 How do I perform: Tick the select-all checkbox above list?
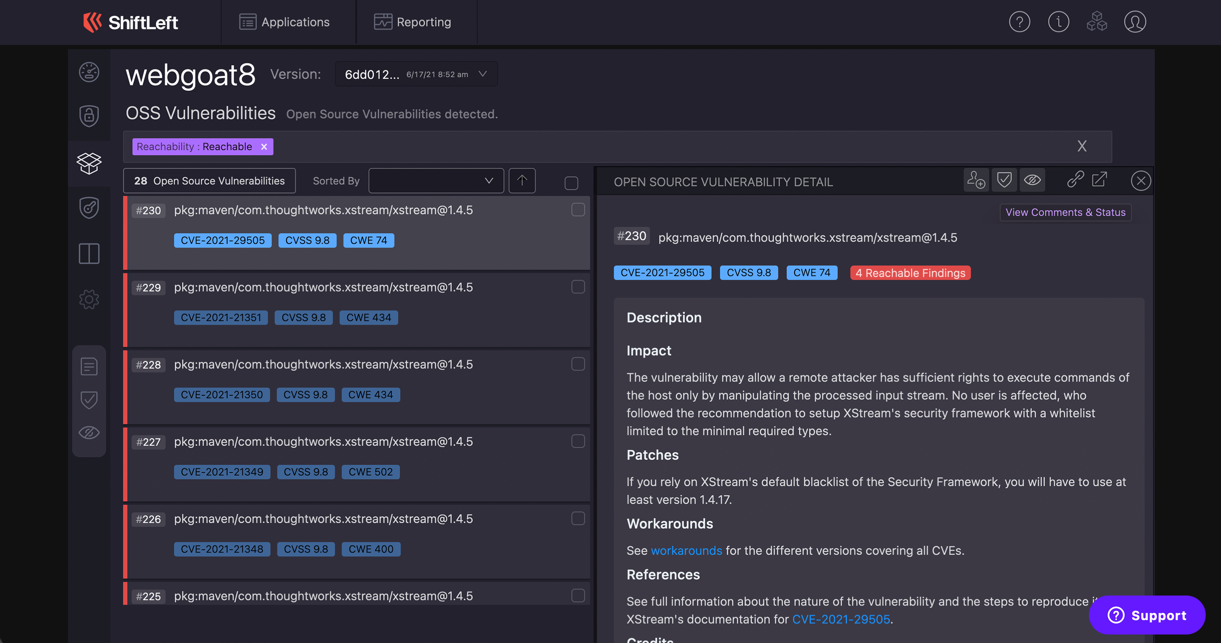tap(571, 183)
